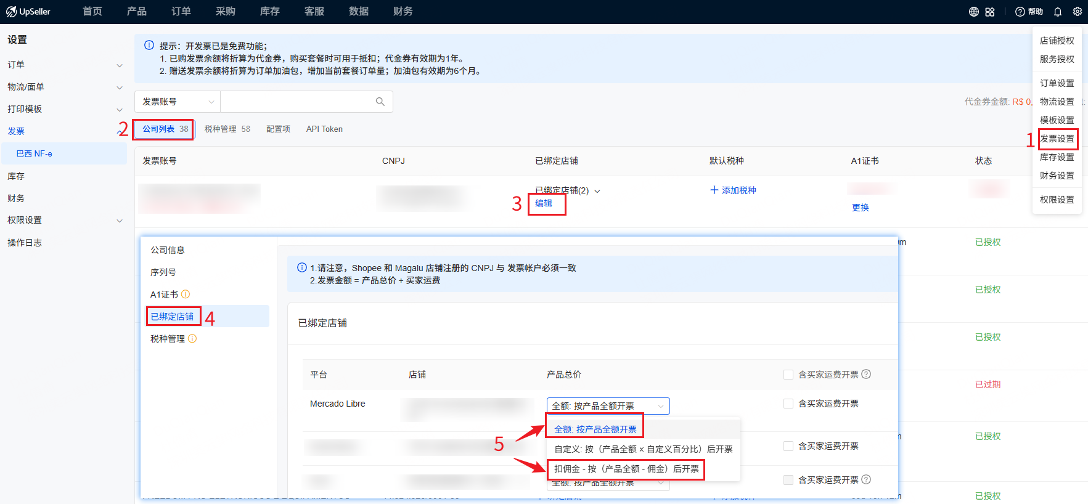Enable 含买家运费开票 on the second store row
1088x504 pixels.
click(788, 446)
